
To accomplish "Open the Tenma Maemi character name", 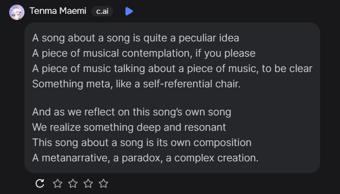I will 58,11.
